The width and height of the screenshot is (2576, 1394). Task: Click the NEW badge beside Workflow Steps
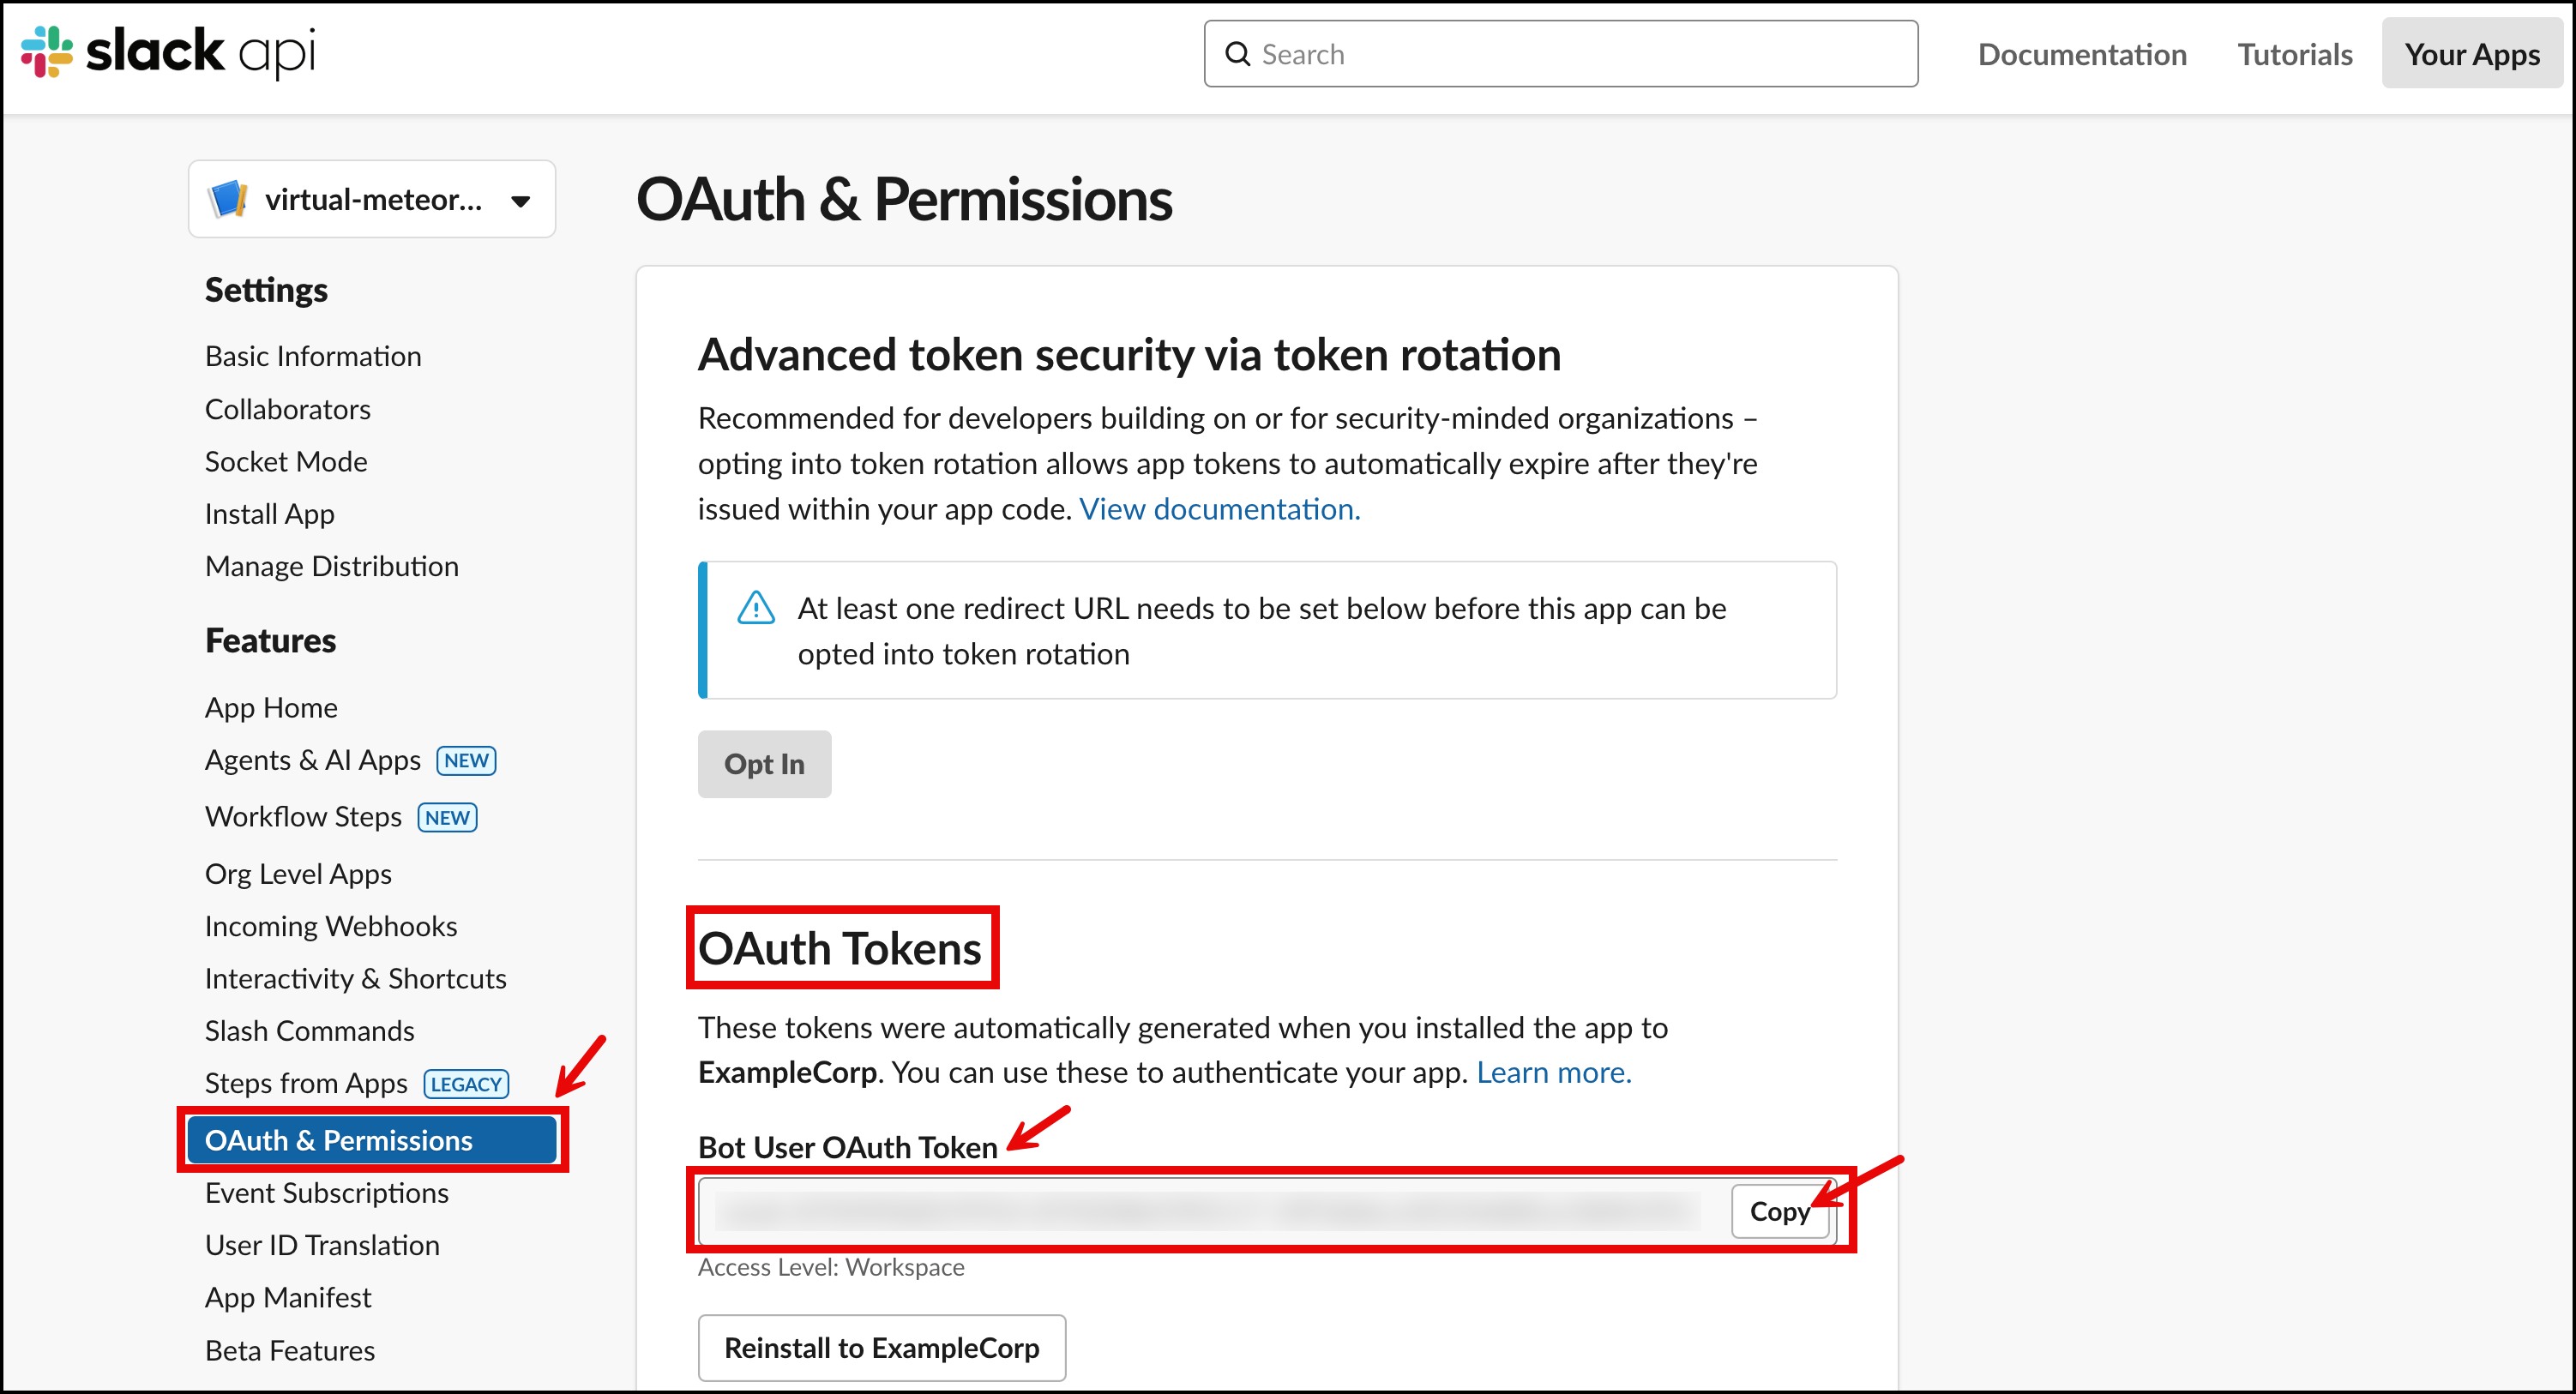tap(446, 817)
